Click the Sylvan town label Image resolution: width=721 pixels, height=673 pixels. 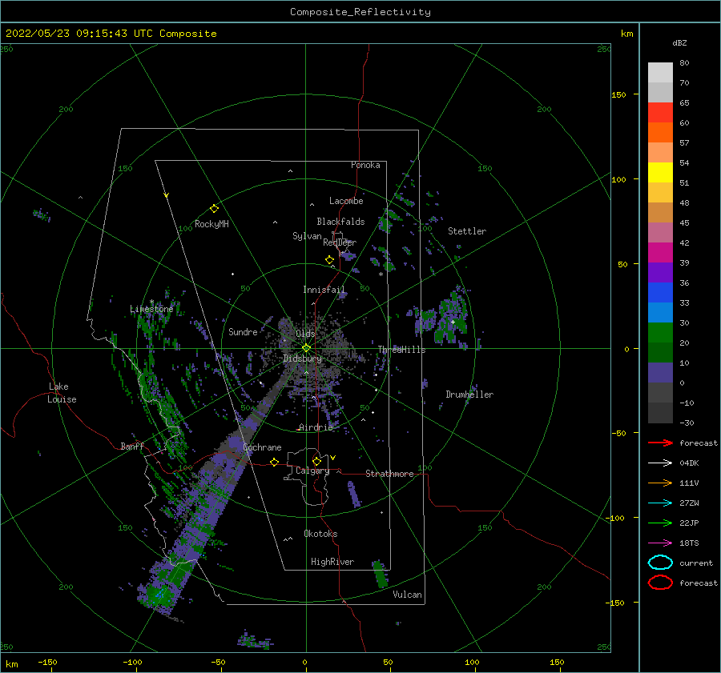(307, 236)
